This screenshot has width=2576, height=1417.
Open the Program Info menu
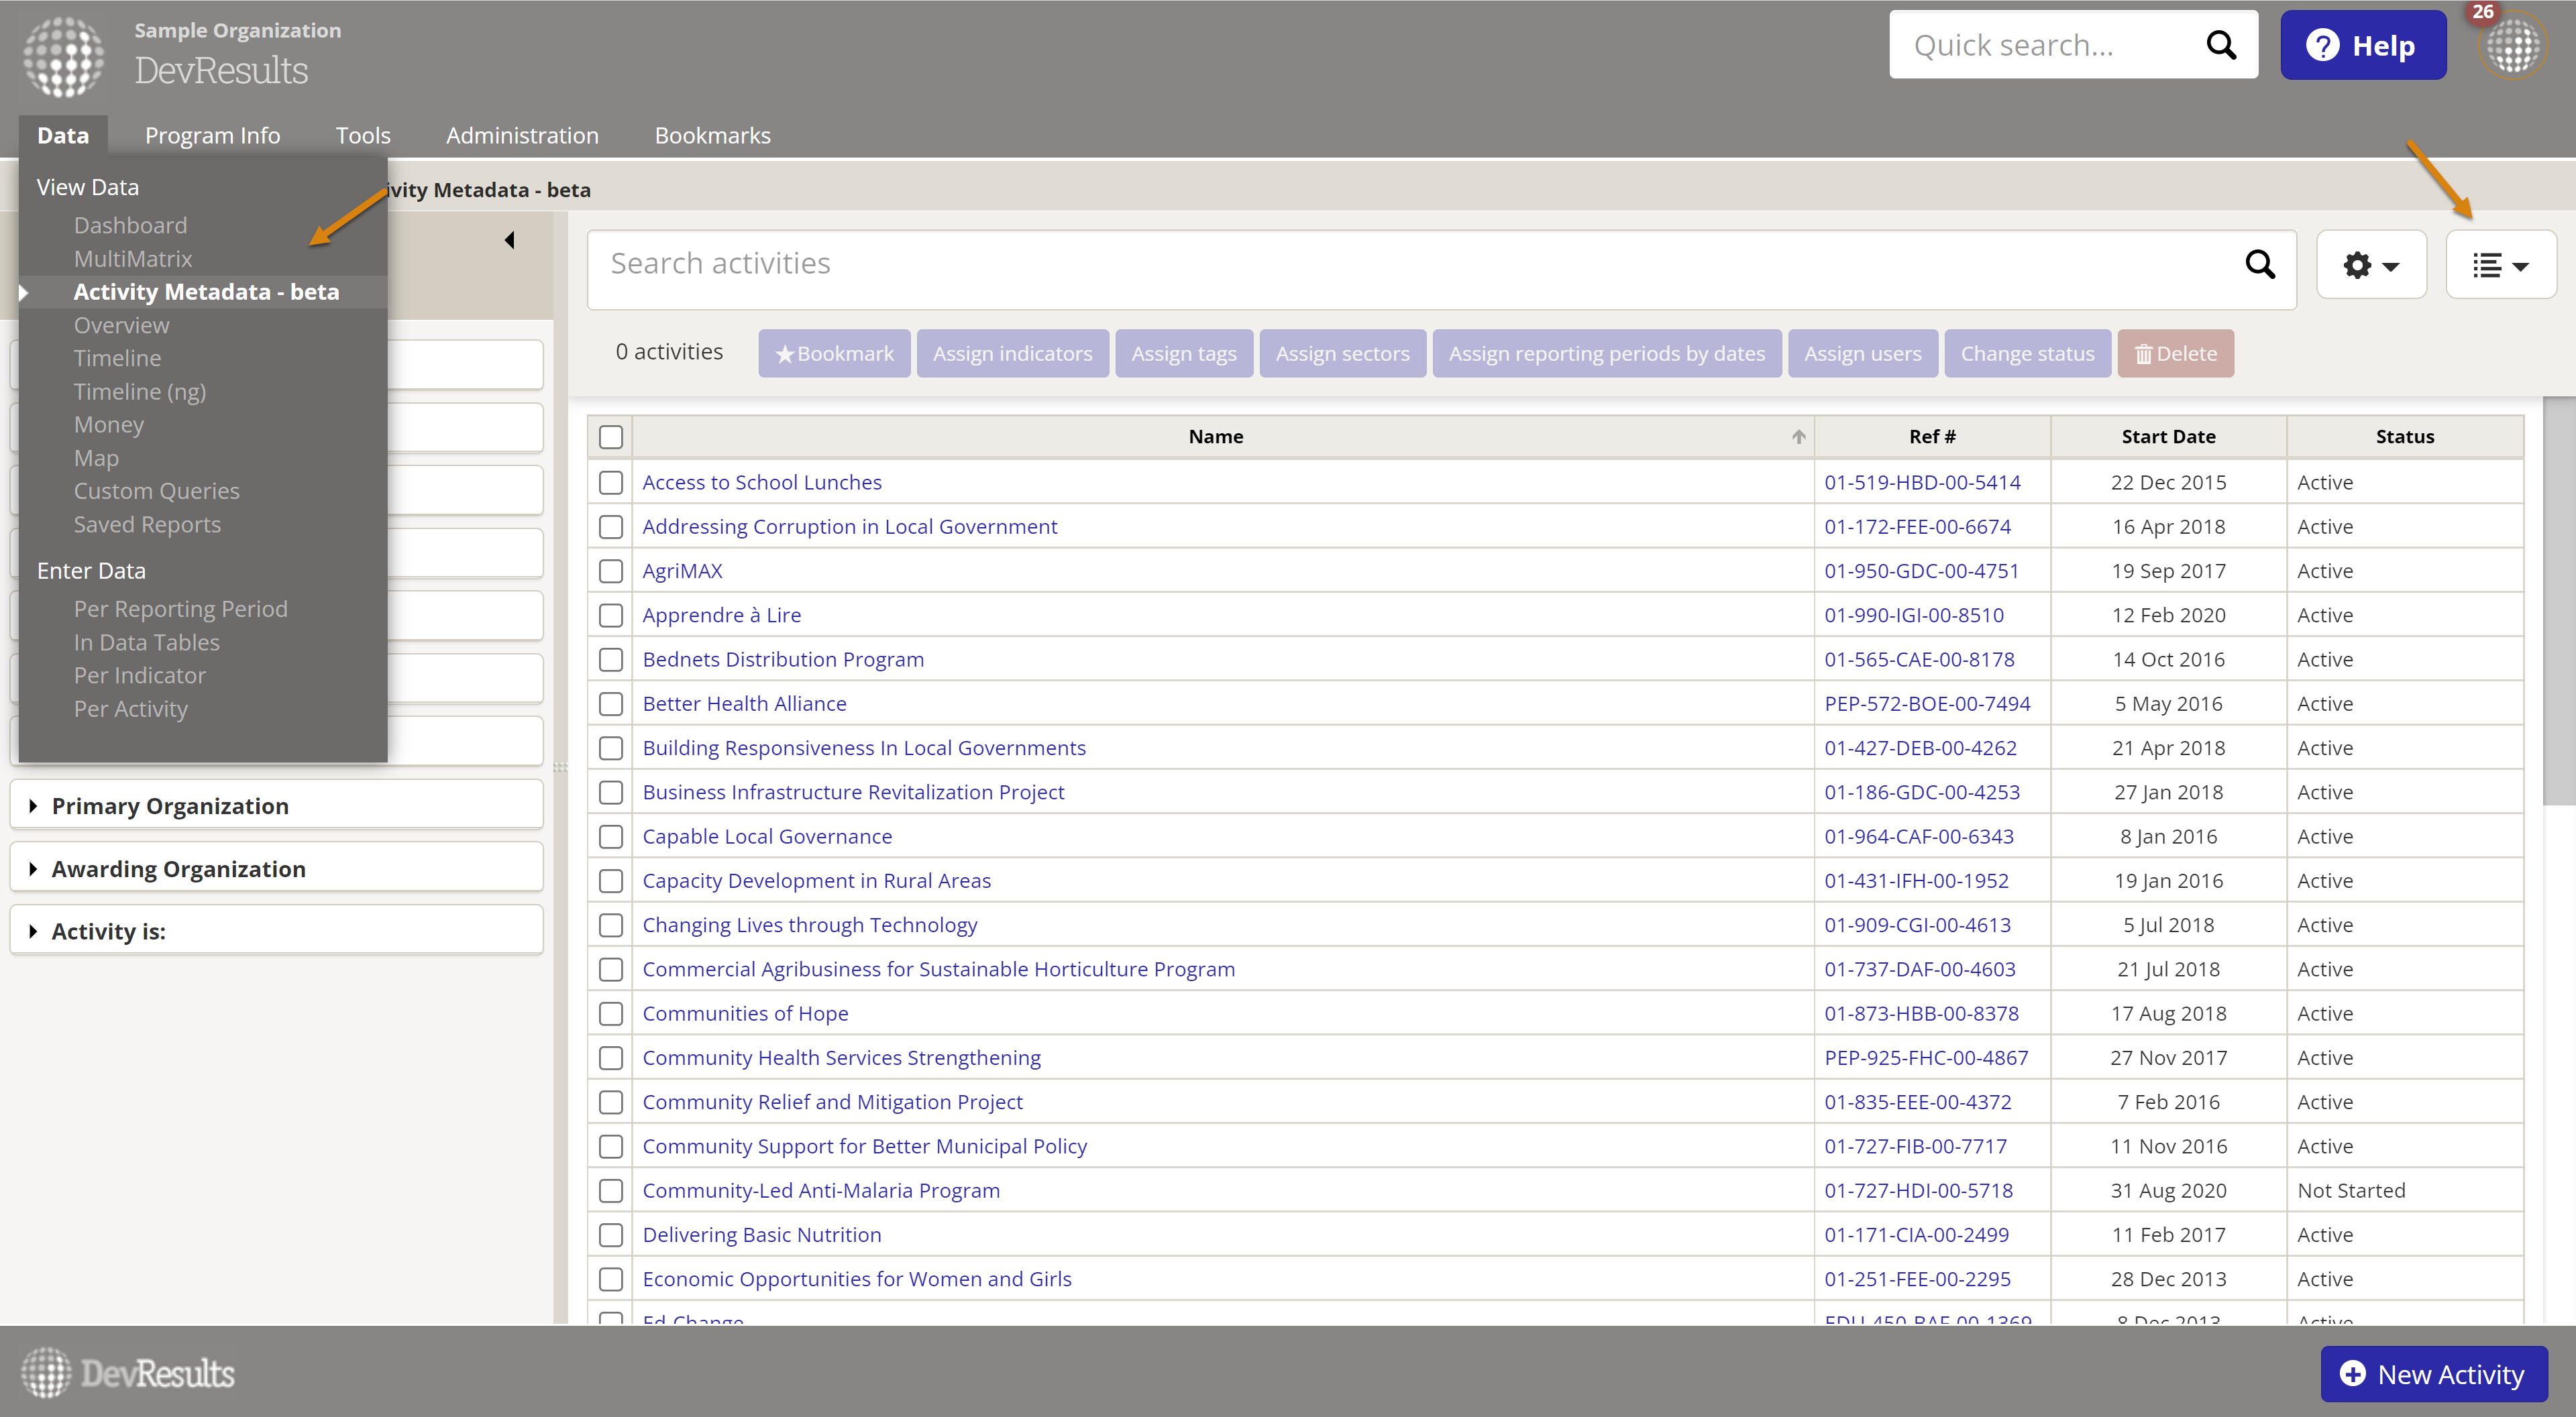212,135
